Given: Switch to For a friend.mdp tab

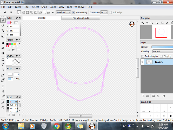Looking at the screenshot, I should 81,18.
